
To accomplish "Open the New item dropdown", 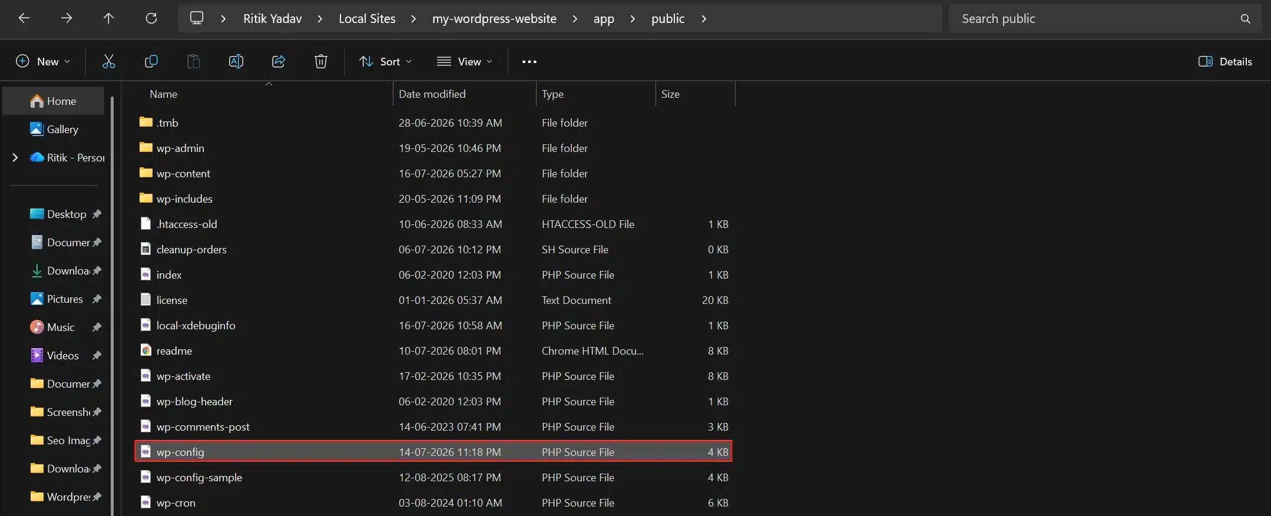I will pos(43,61).
